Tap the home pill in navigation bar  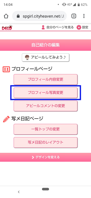pyautogui.click(x=45, y=189)
